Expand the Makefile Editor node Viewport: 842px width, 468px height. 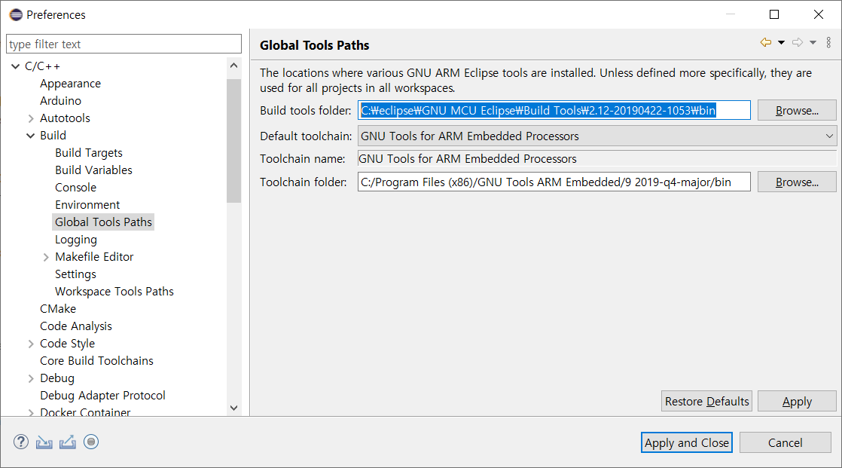point(46,257)
